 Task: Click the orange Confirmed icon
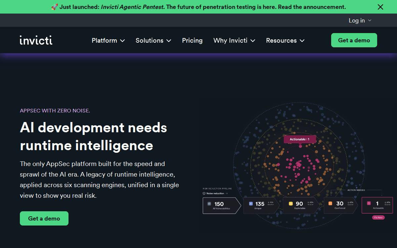330,204
